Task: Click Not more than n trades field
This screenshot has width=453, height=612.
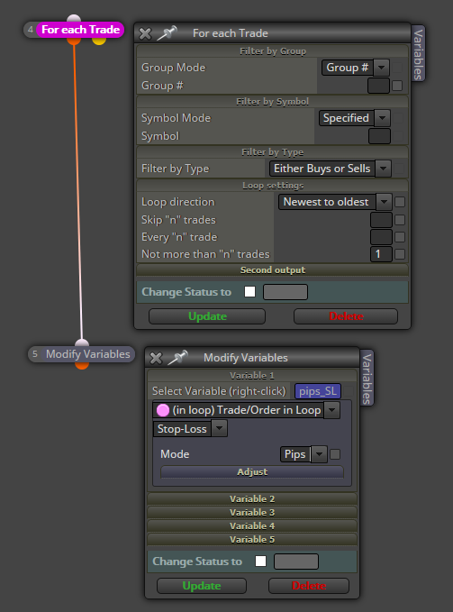Action: (x=381, y=254)
